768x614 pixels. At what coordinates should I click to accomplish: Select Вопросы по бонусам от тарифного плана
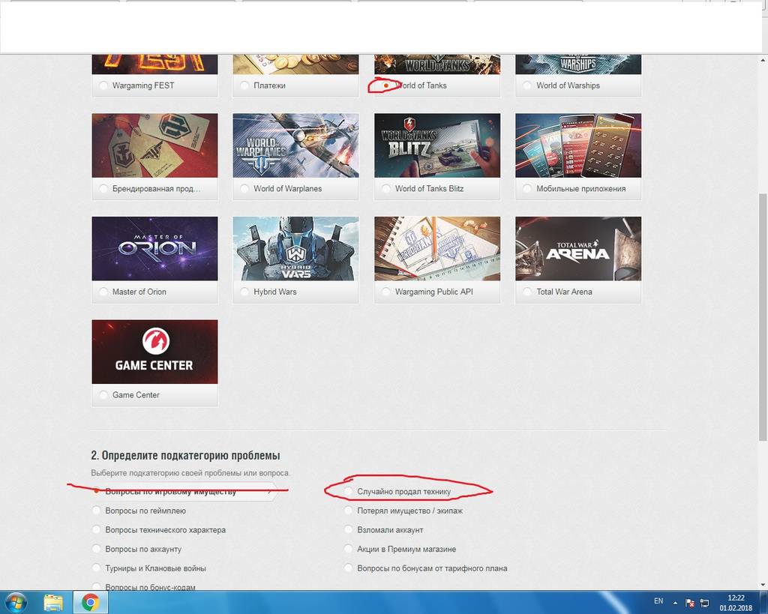(348, 568)
